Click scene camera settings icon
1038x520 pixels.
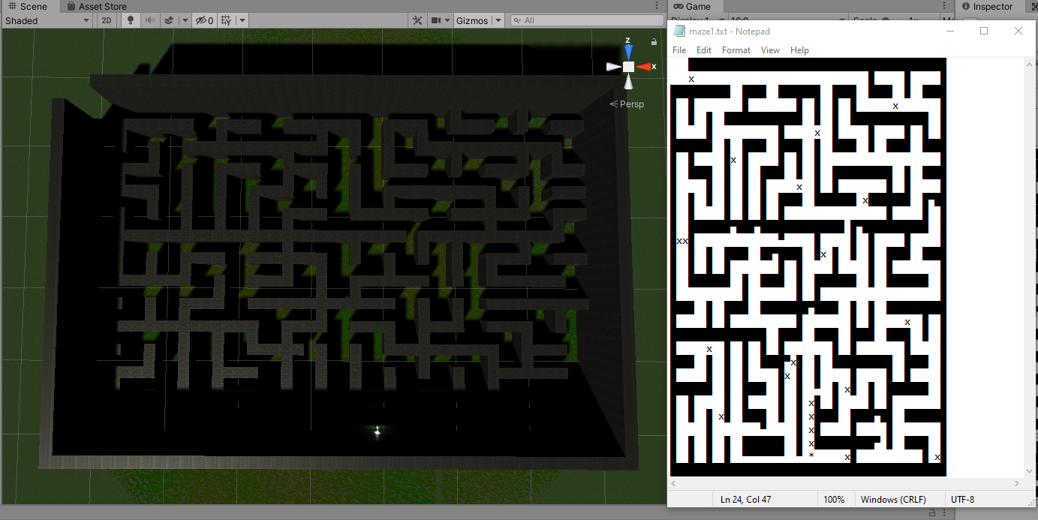[x=437, y=21]
